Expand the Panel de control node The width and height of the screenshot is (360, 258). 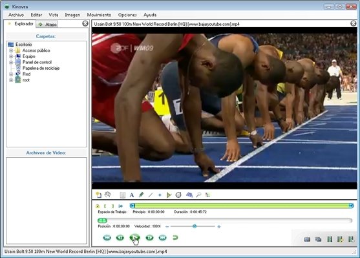pyautogui.click(x=11, y=62)
